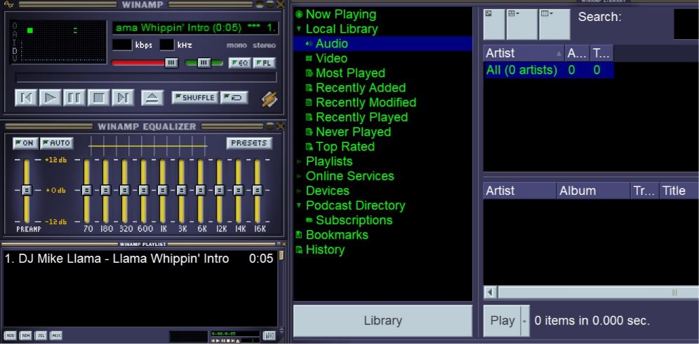699x344 pixels.
Task: Open the Play button dropdown arrow
Action: coord(525,321)
